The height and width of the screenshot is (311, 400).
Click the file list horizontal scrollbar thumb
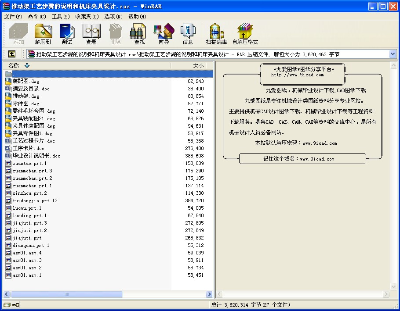point(67,294)
